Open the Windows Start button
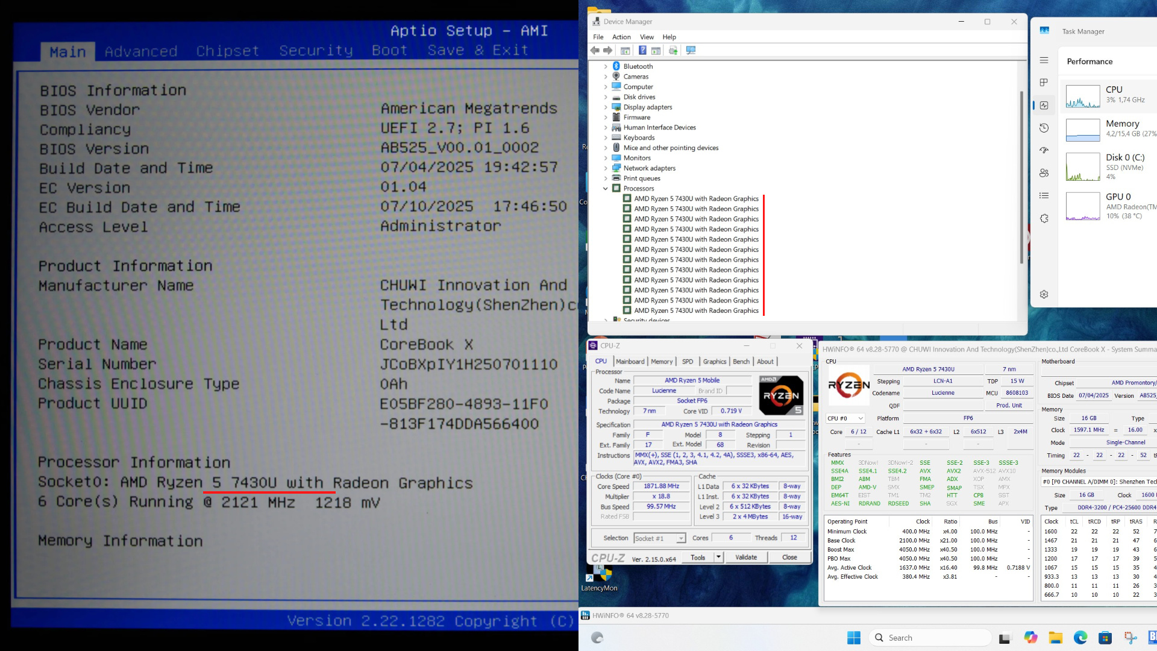1157x651 pixels. pyautogui.click(x=853, y=638)
